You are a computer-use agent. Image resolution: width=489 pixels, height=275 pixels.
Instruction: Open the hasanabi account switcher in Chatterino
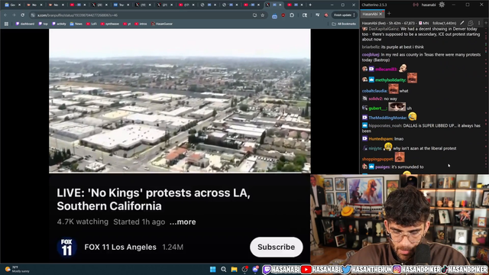pyautogui.click(x=429, y=5)
